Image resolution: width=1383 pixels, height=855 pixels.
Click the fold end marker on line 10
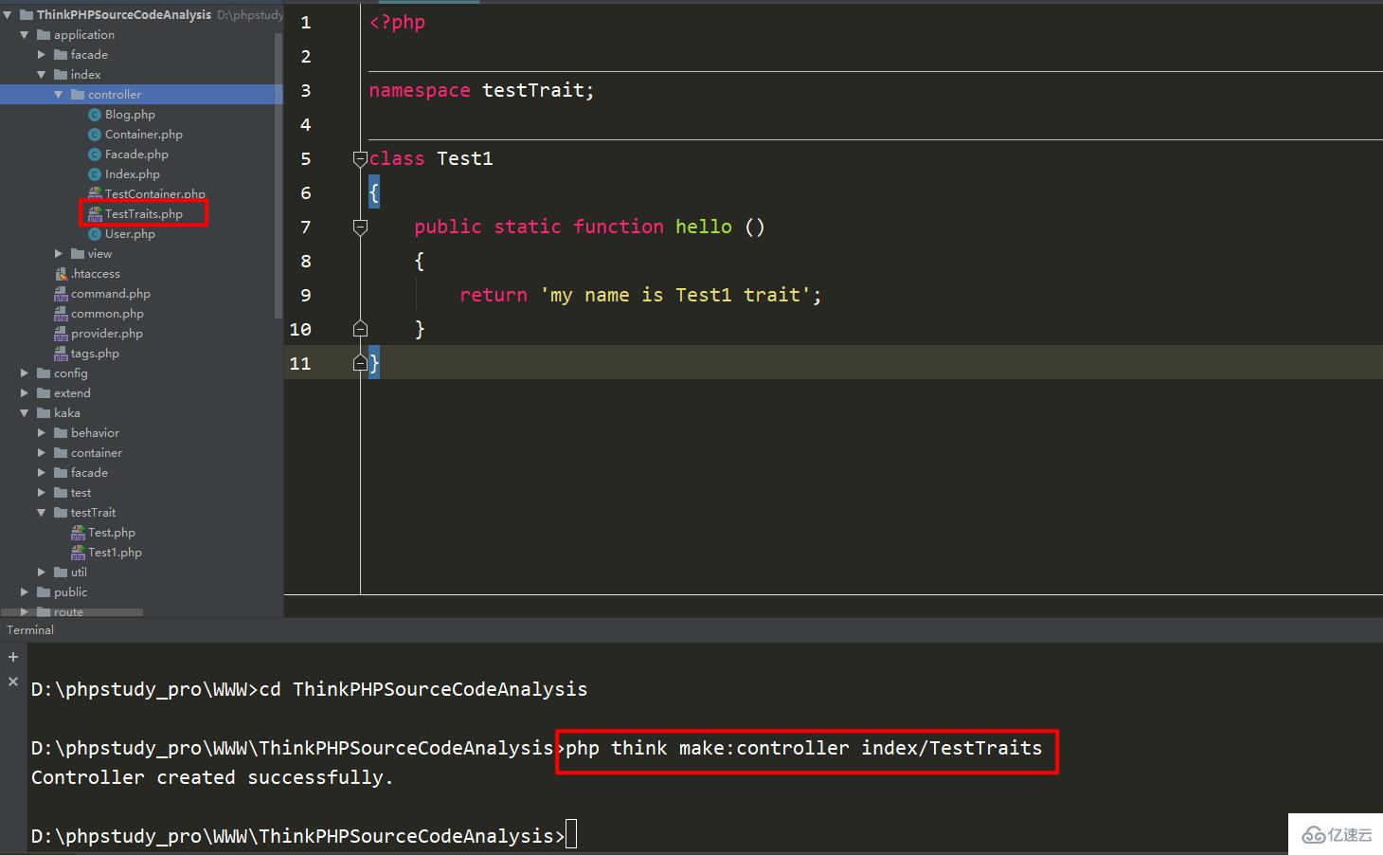[360, 329]
